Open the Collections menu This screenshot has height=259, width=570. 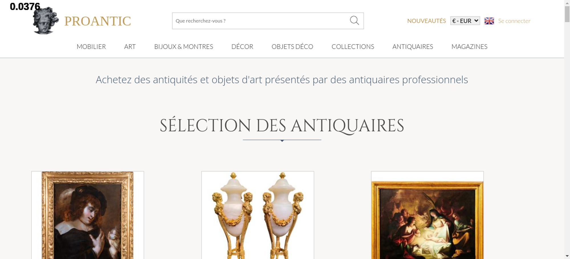click(x=353, y=46)
